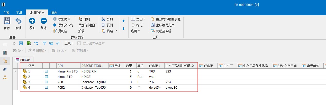Click the 数量 column header
This screenshot has height=105, width=326.
pos(131,66)
